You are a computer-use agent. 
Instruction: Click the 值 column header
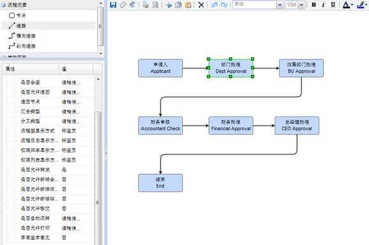(x=76, y=69)
